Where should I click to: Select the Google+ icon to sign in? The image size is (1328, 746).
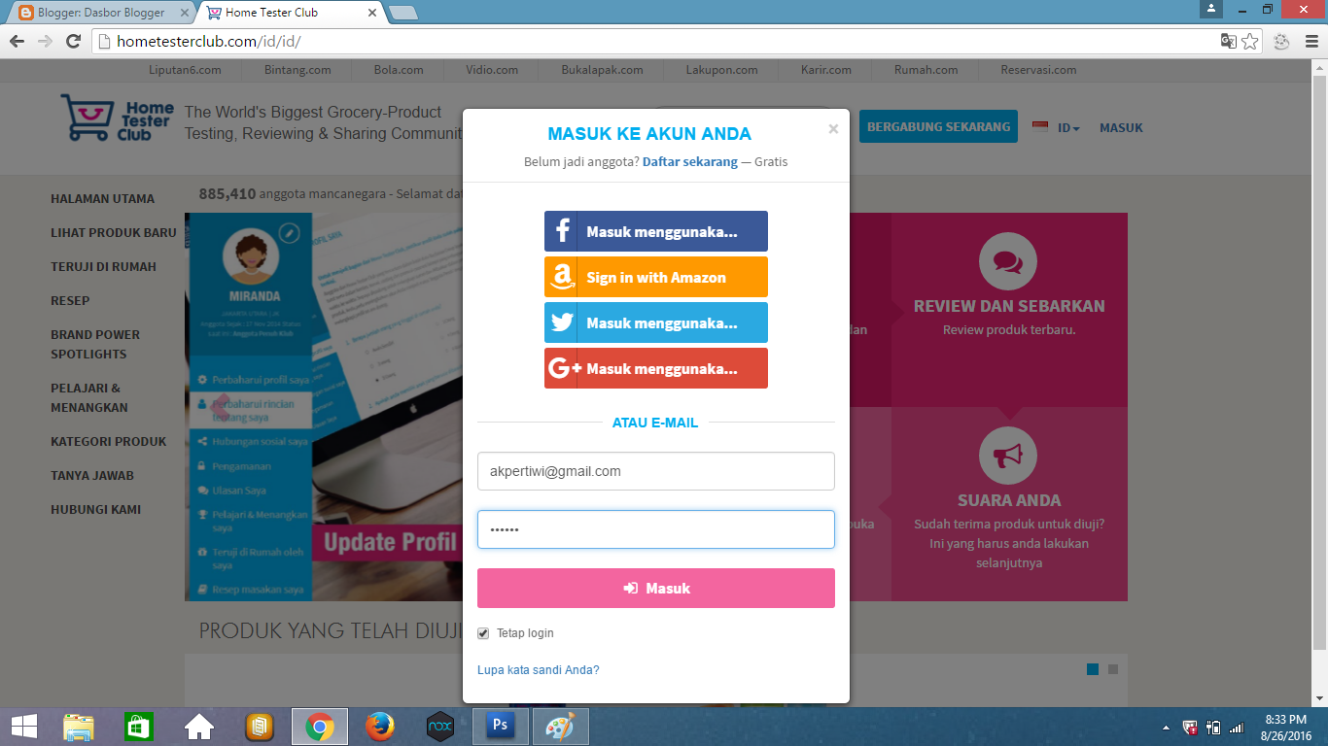tap(562, 368)
